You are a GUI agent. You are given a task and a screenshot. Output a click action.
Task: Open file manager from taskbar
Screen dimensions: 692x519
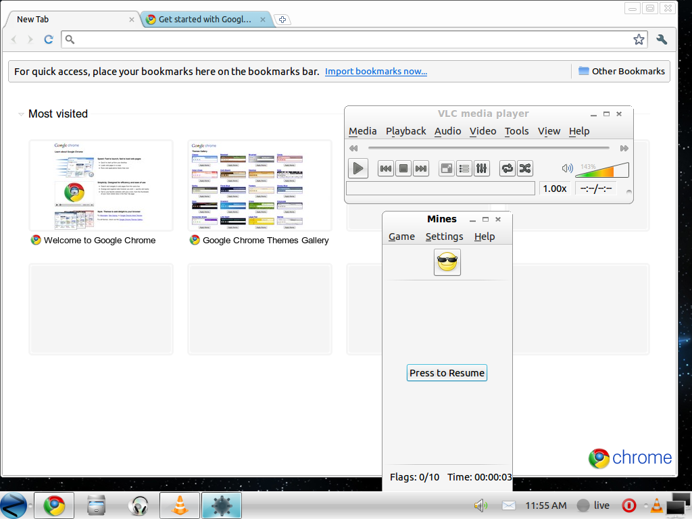pyautogui.click(x=96, y=505)
